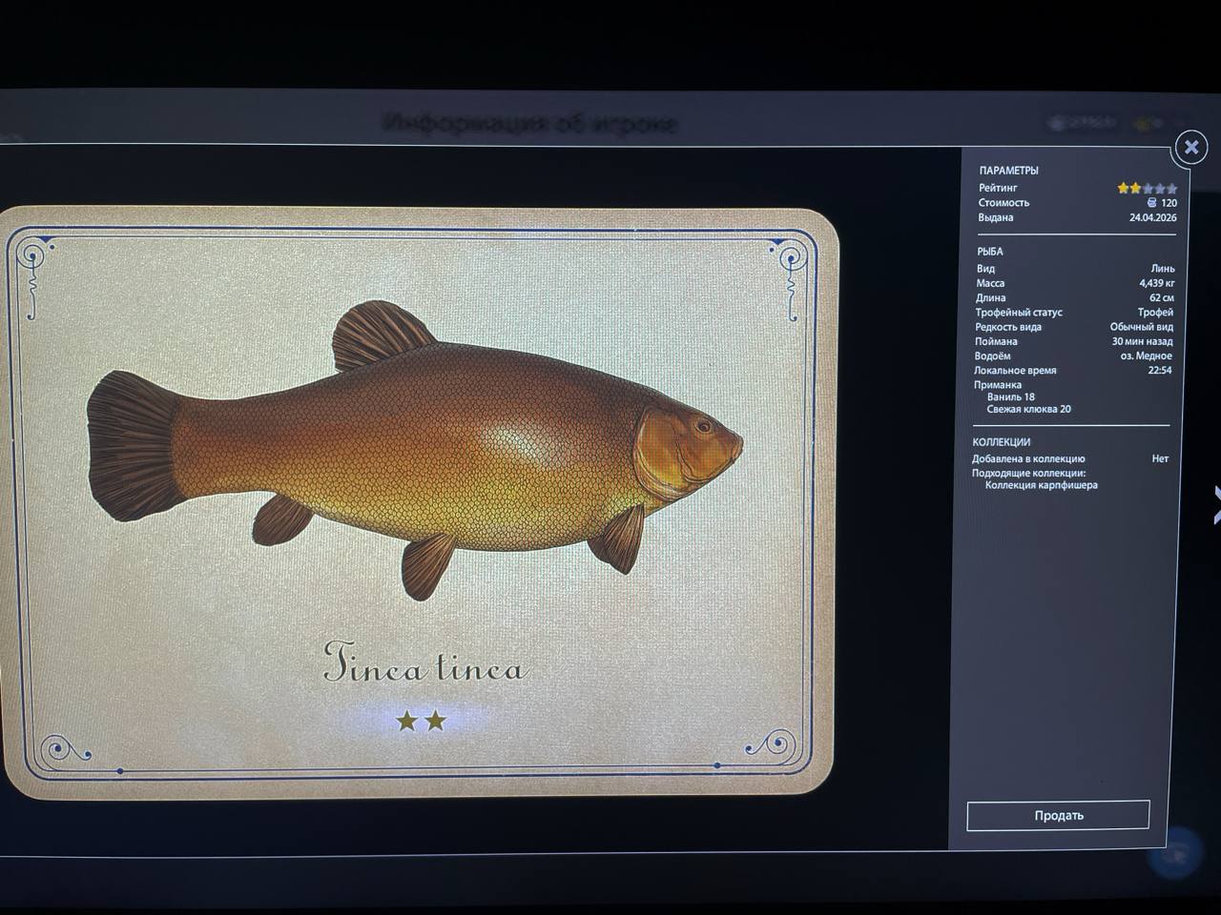The width and height of the screenshot is (1221, 915).
Task: Select the first gold star in the Рейтинг row
Action: tap(1123, 188)
